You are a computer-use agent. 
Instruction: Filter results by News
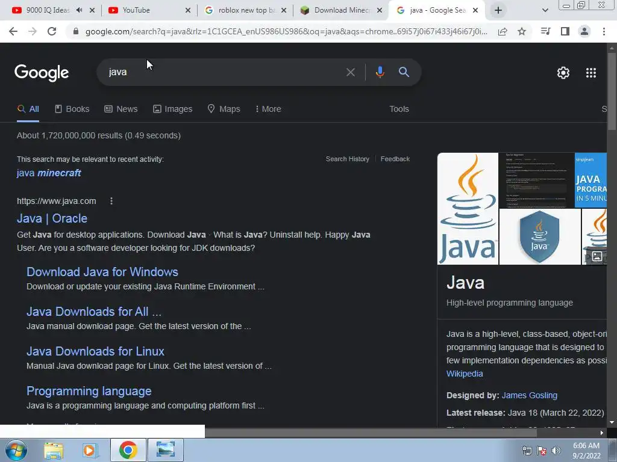tap(121, 109)
